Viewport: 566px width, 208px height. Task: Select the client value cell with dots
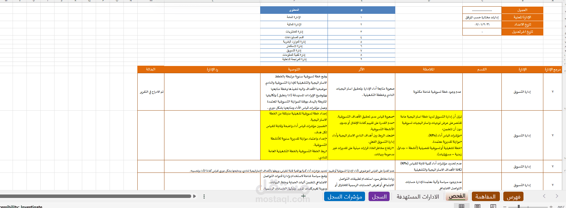coord(482,10)
